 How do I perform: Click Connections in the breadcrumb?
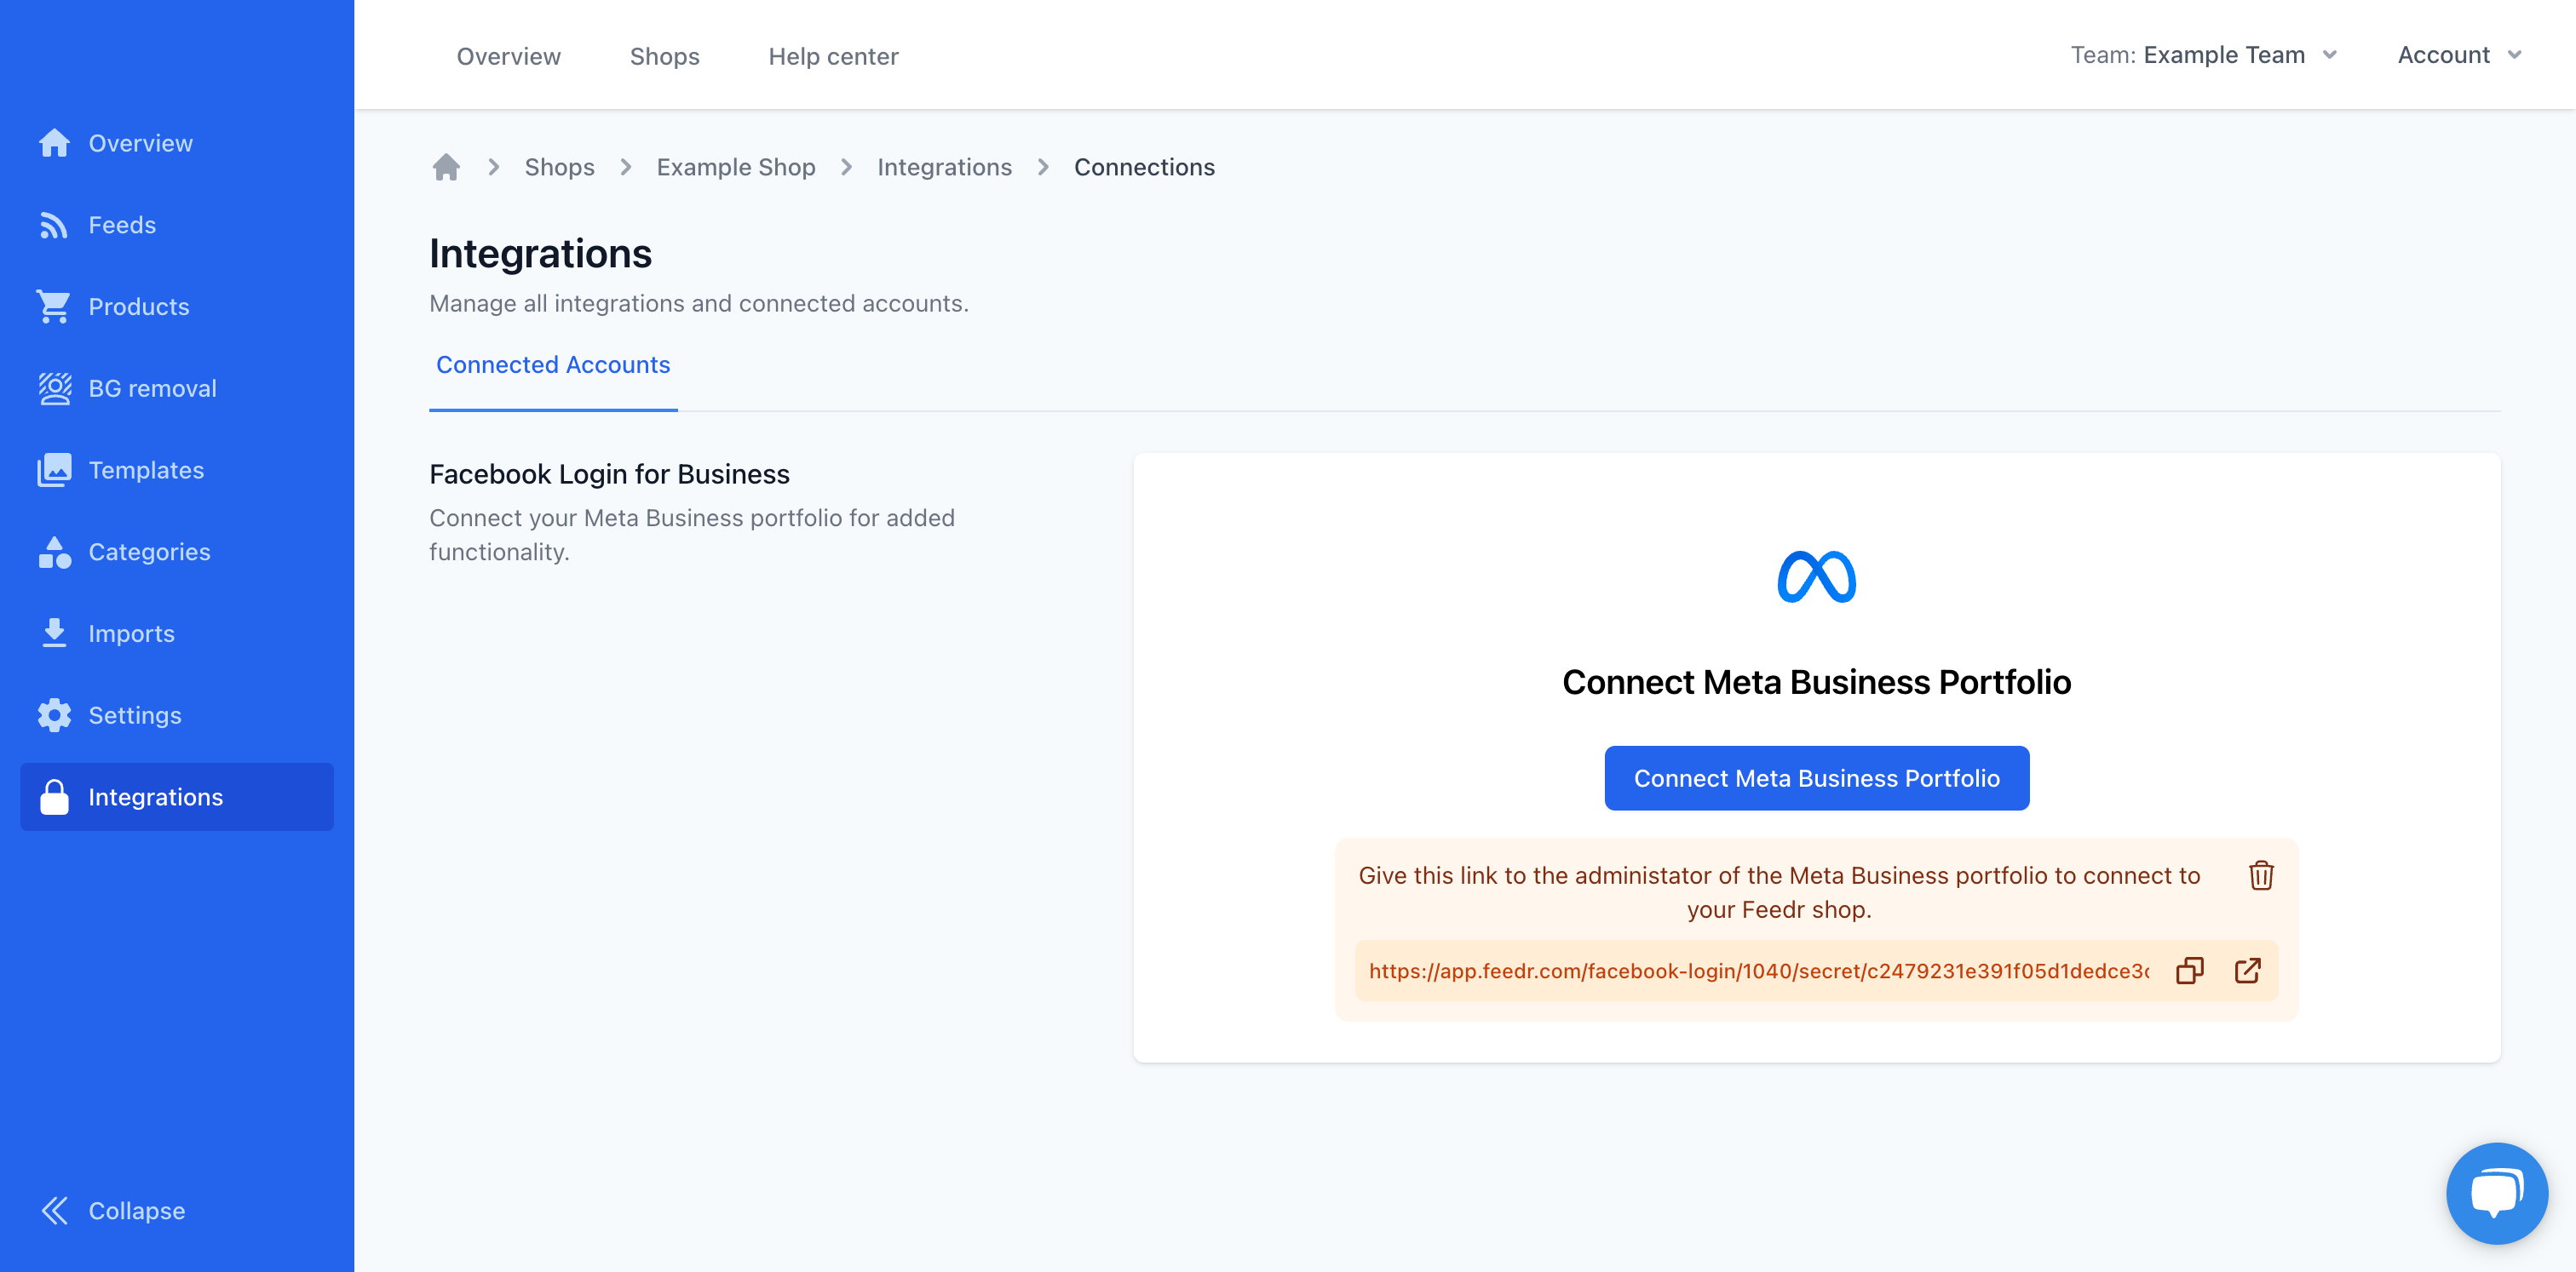pos(1144,167)
